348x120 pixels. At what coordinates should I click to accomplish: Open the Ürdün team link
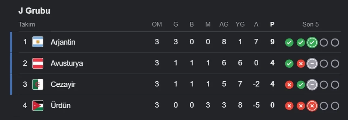click(60, 105)
